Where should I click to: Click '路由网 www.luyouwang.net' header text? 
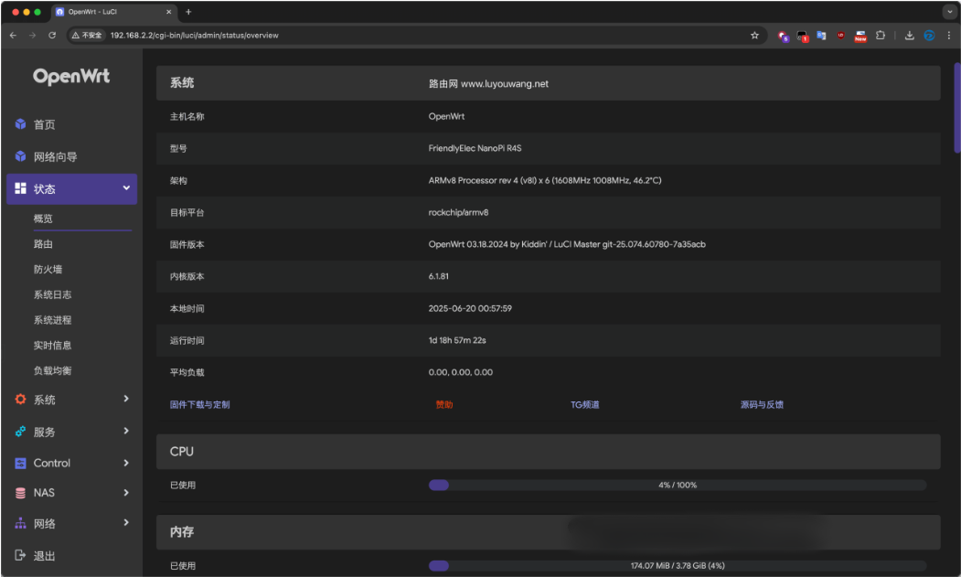(x=488, y=83)
